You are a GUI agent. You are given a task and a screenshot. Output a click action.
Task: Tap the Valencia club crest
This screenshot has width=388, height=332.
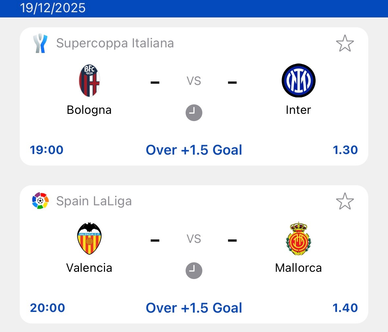click(x=89, y=239)
